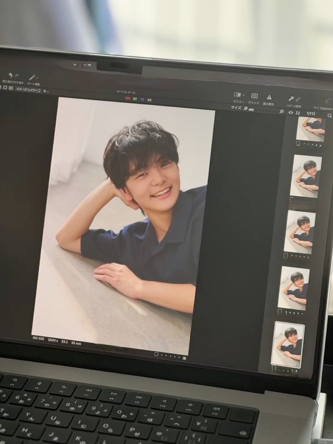Click the 50 mm focal length readout
Viewport: 333px width, 444px height.
pos(76,343)
